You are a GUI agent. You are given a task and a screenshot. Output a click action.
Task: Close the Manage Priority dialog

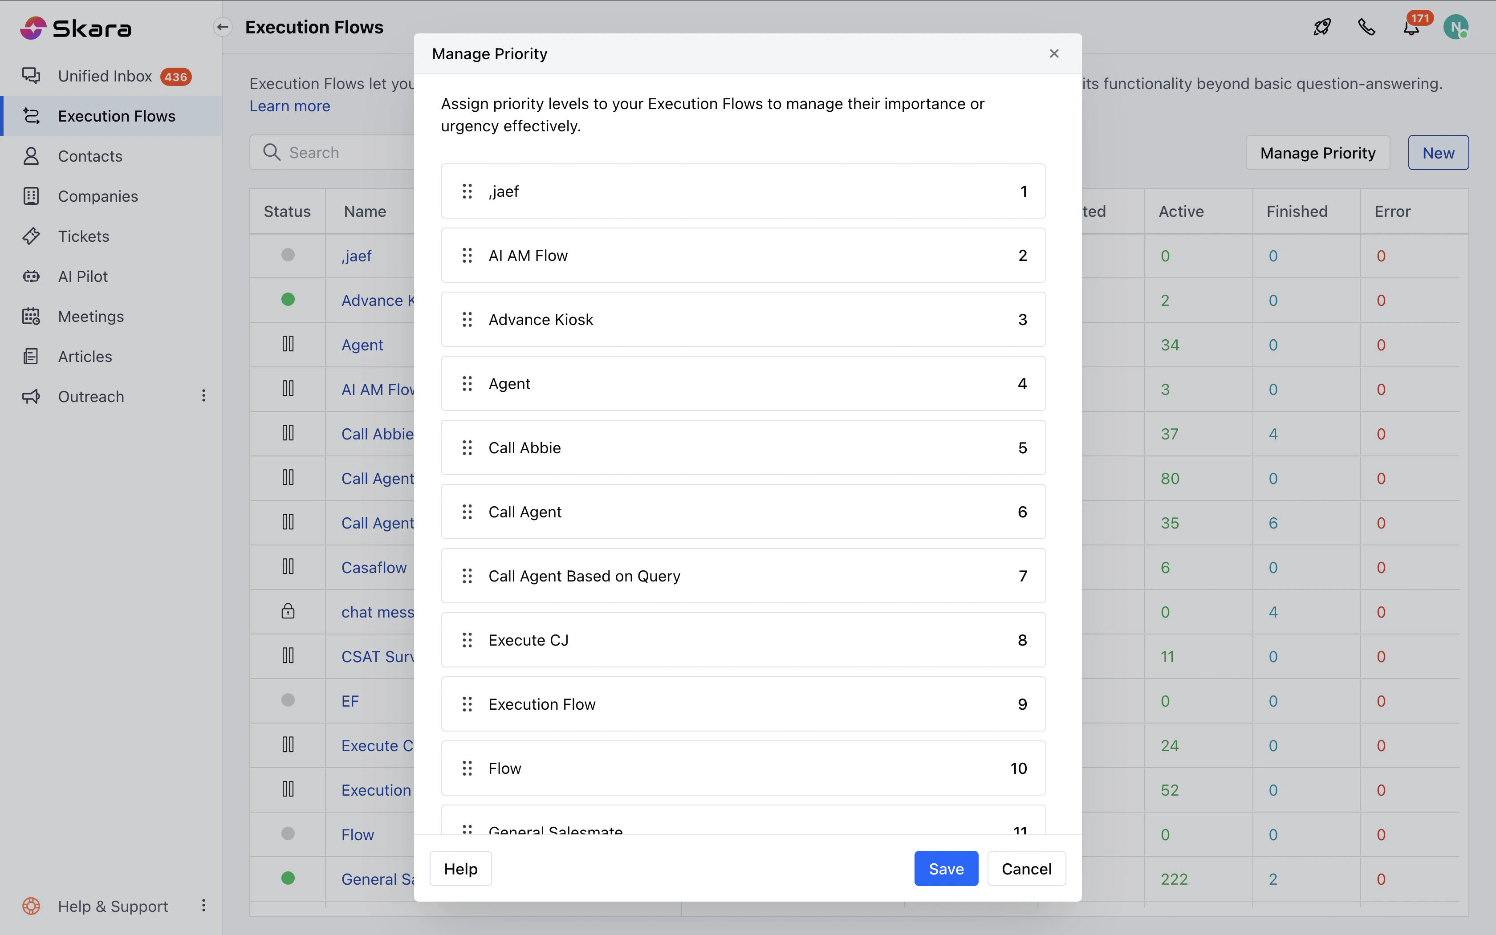[1054, 54]
